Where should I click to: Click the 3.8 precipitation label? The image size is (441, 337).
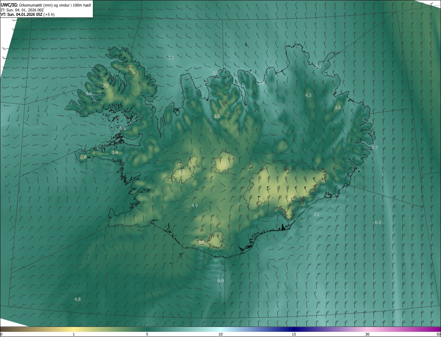[x=338, y=108]
